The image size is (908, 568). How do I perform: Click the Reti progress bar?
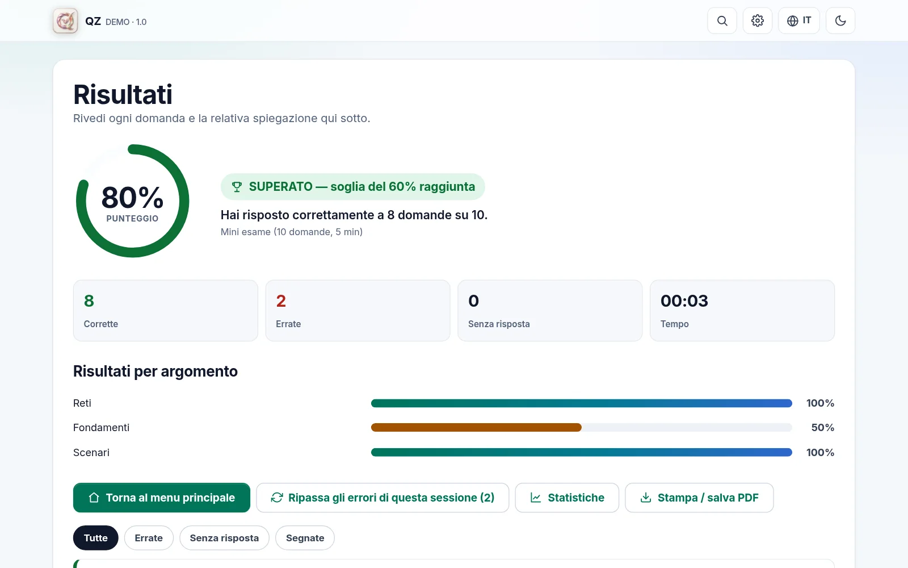click(582, 403)
